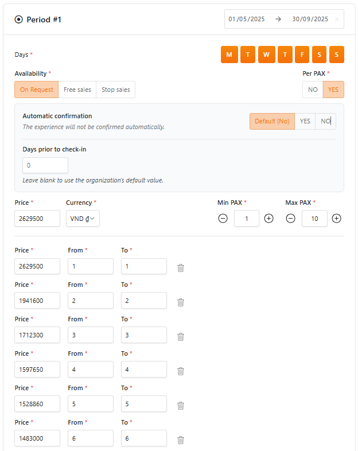Screen dimensions: 358x451
Task: Set Automatic confirmation to YES
Action: click(x=305, y=121)
